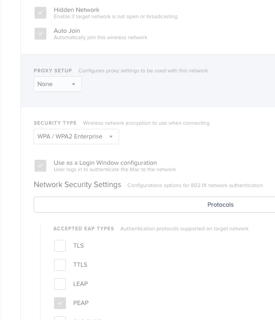
Task: Uncheck the Auto Join checkbox
Action: click(40, 34)
